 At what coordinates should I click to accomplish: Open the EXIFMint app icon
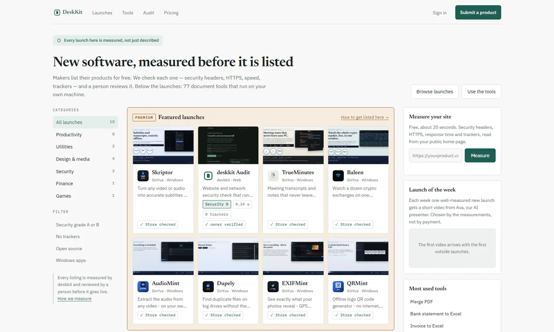[x=273, y=287]
